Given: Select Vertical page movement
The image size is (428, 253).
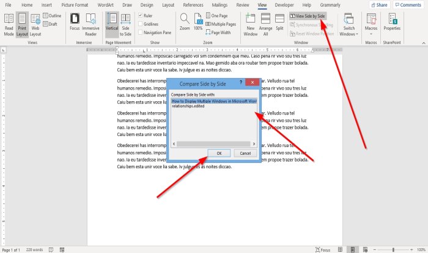Looking at the screenshot, I should (112, 25).
